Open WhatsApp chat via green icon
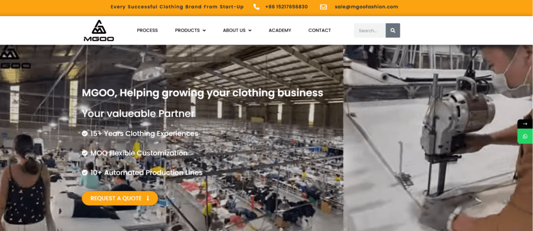The width and height of the screenshot is (533, 231). (525, 137)
